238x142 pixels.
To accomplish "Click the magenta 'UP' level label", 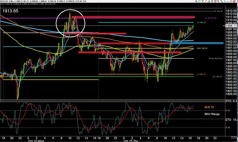I will pyautogui.click(x=211, y=18).
